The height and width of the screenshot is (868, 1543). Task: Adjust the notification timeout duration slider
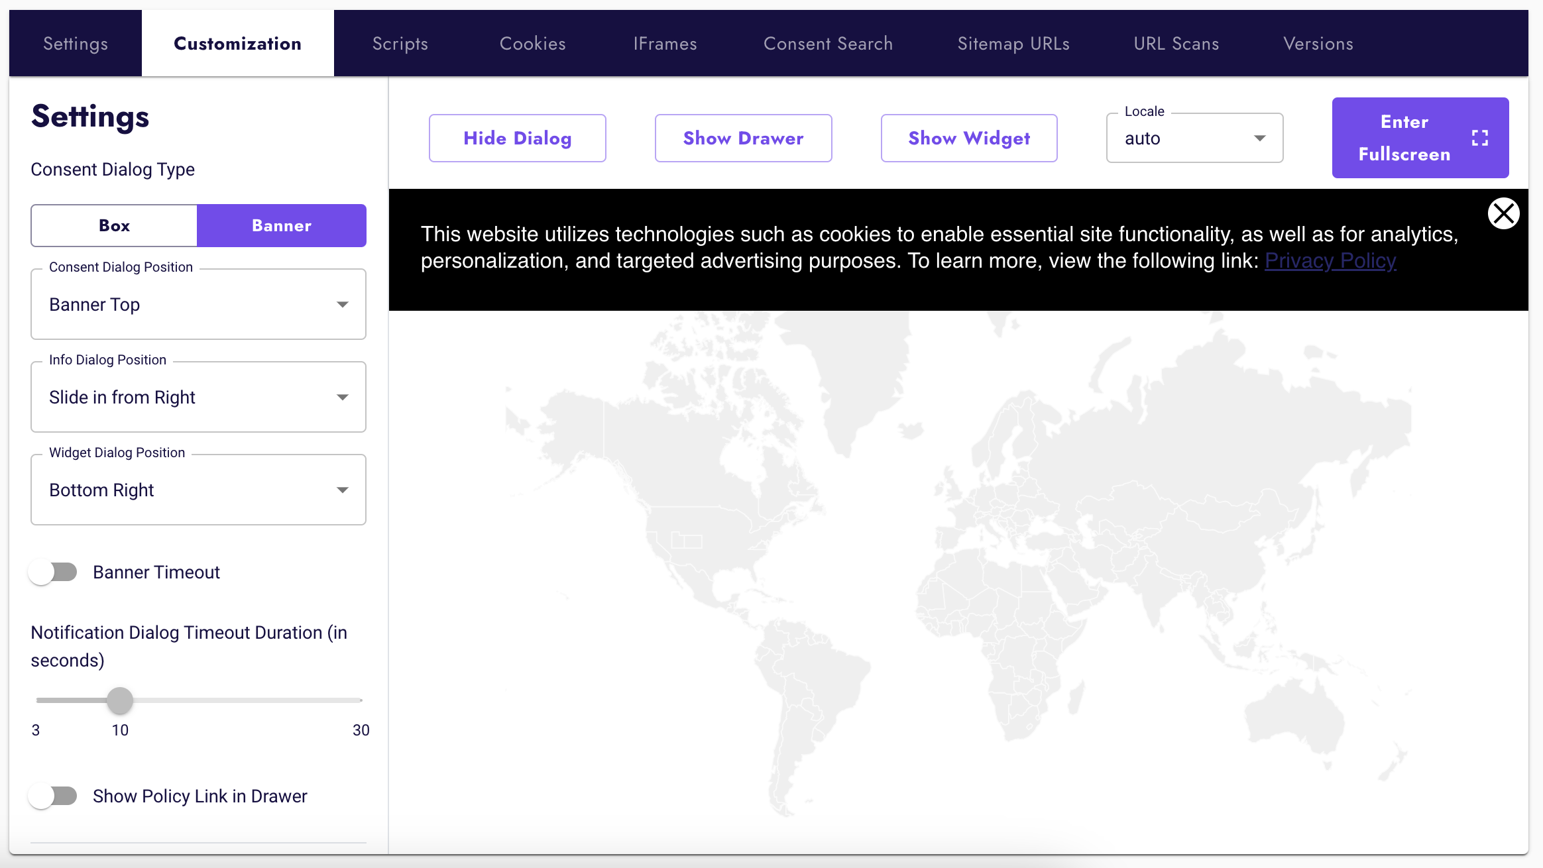point(120,700)
